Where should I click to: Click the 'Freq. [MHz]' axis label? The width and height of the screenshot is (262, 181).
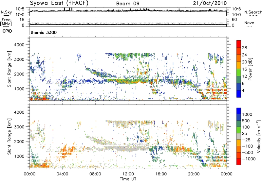pyautogui.click(x=6, y=22)
